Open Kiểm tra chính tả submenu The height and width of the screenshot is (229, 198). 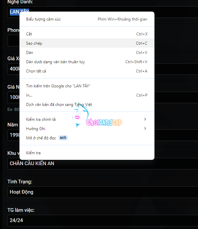(87, 119)
